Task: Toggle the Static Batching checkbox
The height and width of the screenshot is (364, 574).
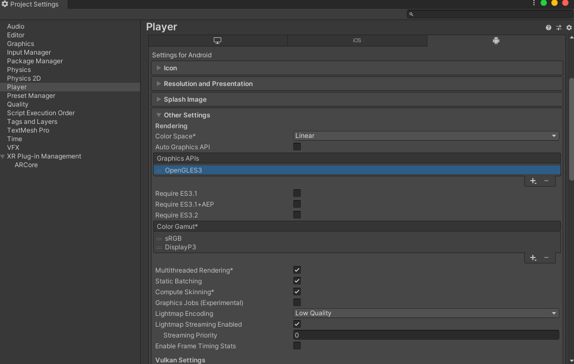Action: 297,281
